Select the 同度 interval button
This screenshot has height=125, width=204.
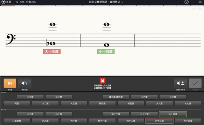click(x=17, y=104)
